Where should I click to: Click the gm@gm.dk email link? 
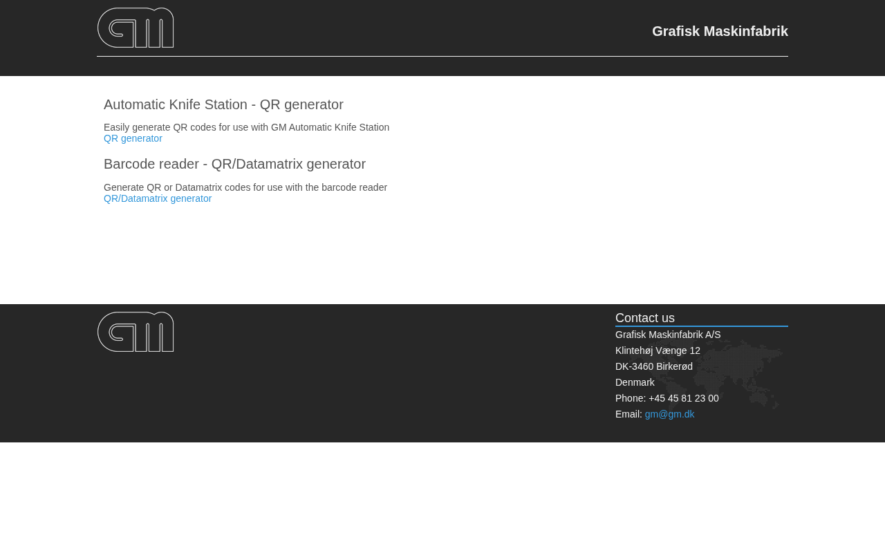pyautogui.click(x=669, y=414)
